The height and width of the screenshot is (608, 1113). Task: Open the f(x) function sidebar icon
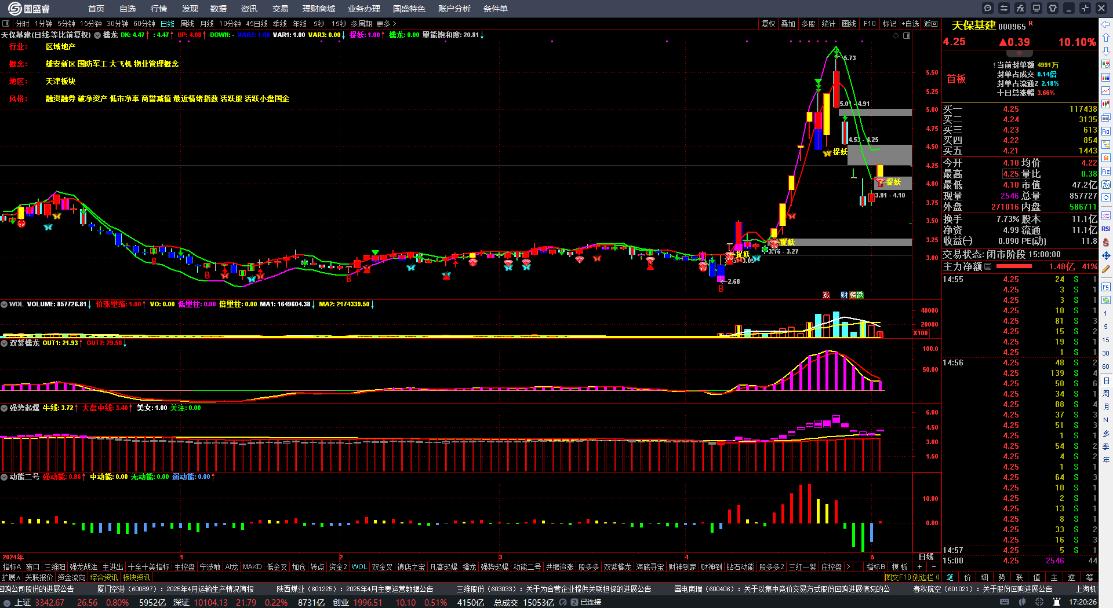pyautogui.click(x=1106, y=185)
